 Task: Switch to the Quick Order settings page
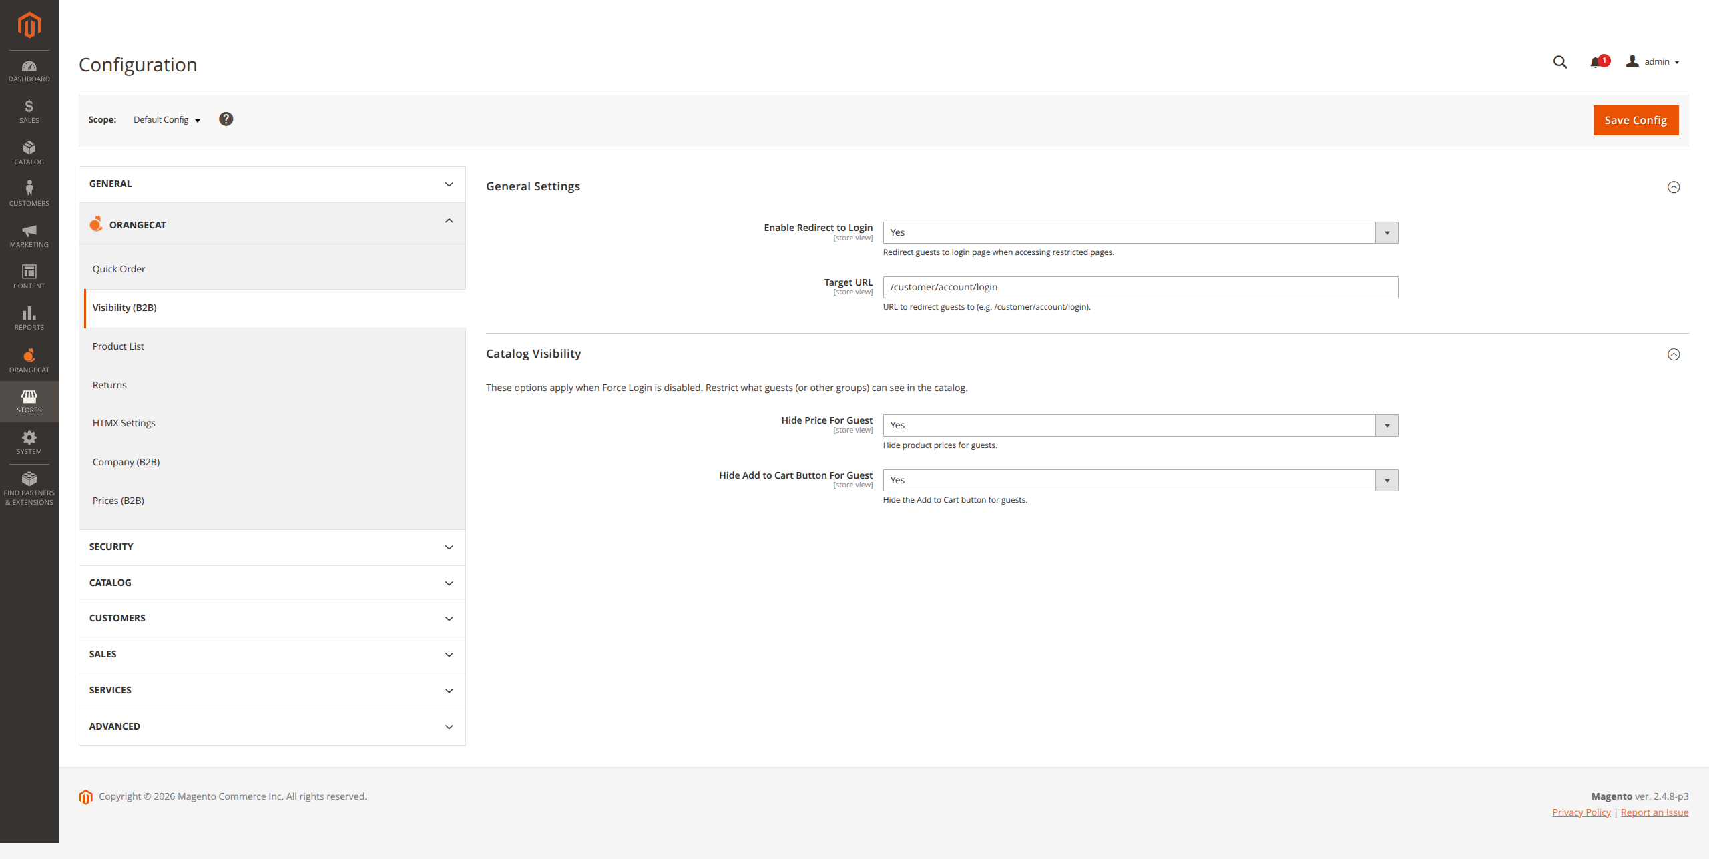(119, 268)
